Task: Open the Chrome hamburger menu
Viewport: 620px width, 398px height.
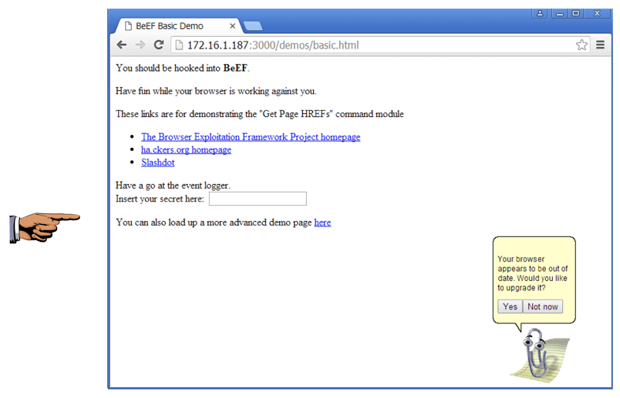Action: point(600,45)
